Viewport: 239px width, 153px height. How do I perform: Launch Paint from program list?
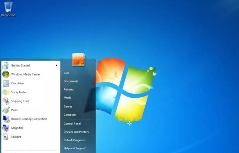coord(14,110)
